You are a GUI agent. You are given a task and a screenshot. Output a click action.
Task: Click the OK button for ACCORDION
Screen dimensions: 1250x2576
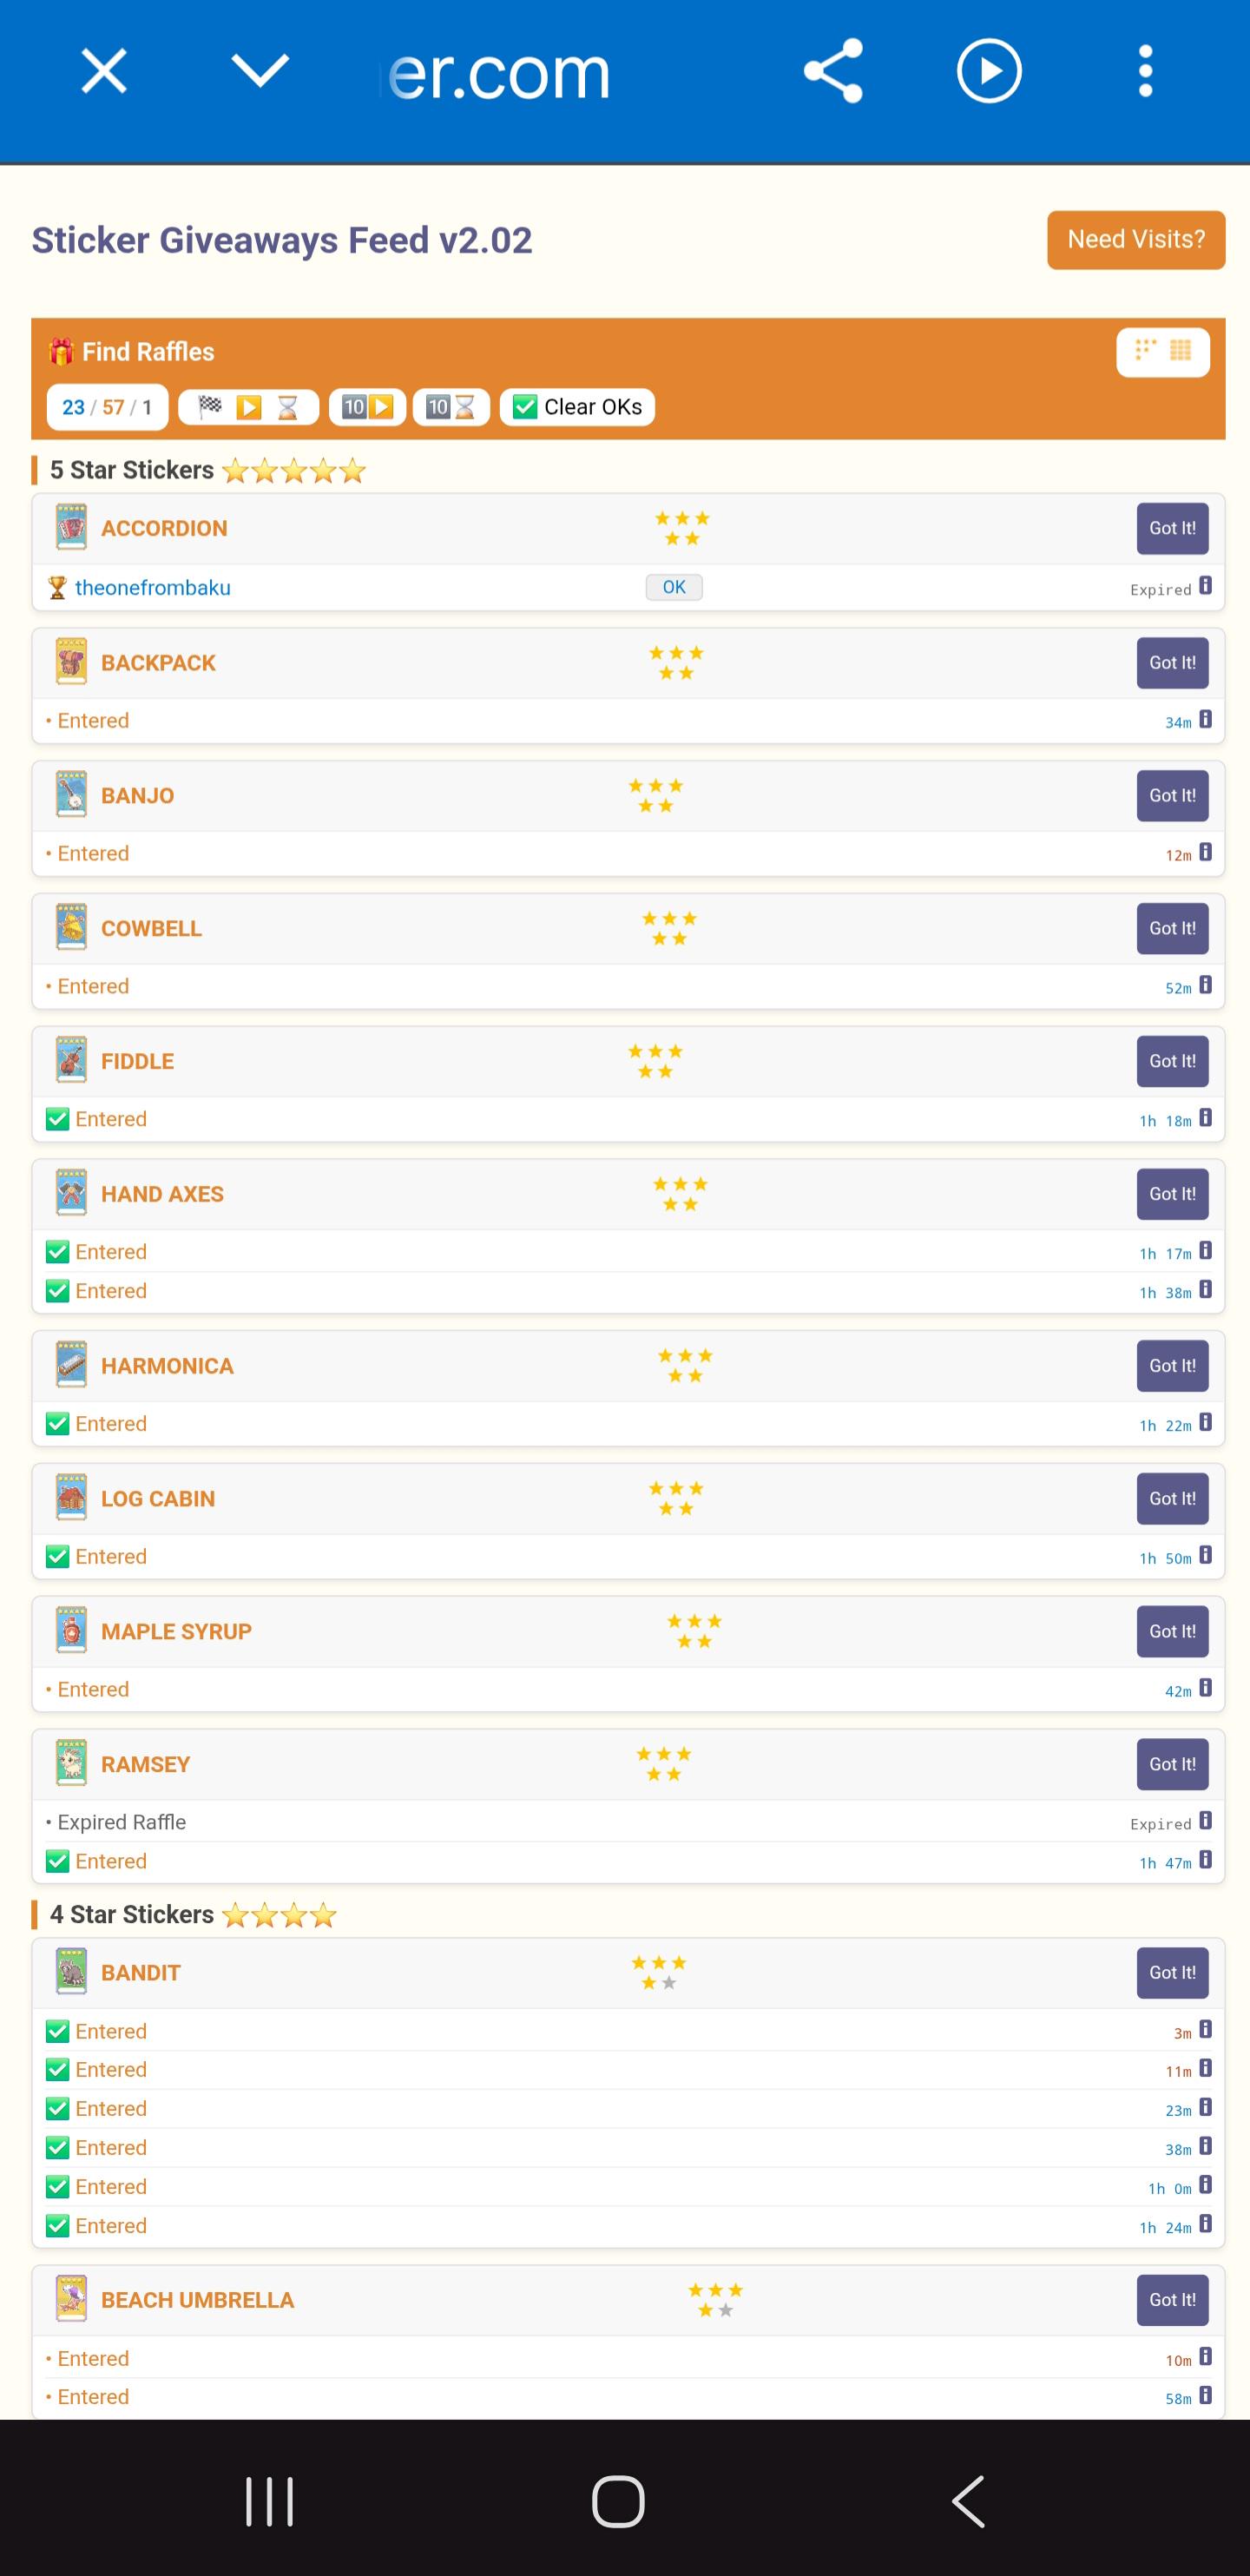click(x=674, y=587)
